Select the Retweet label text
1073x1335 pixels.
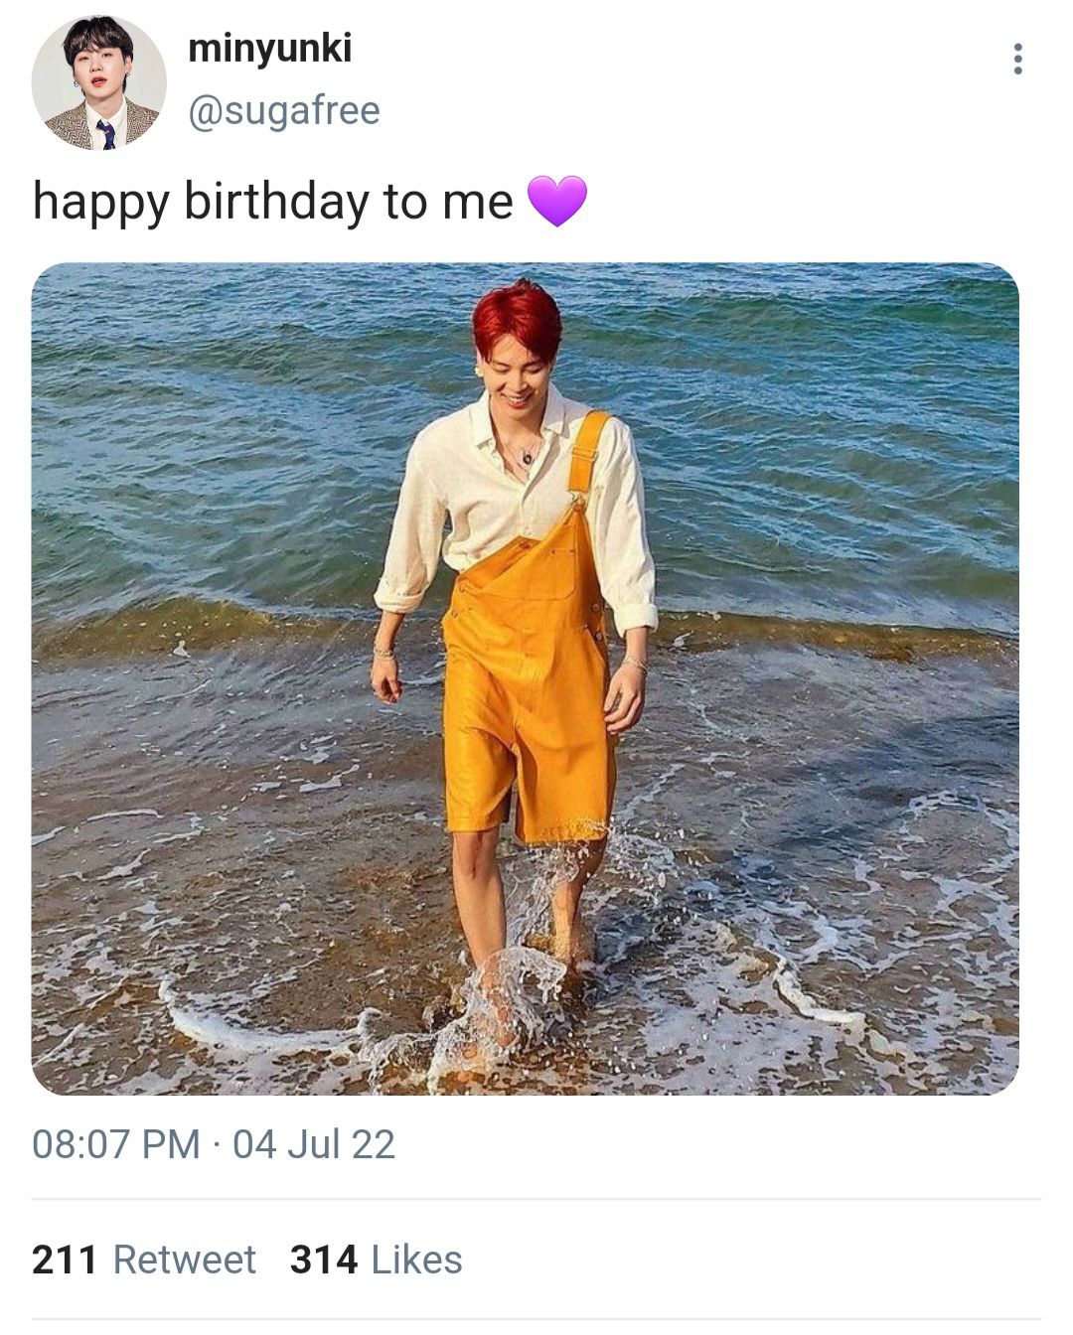(185, 1260)
